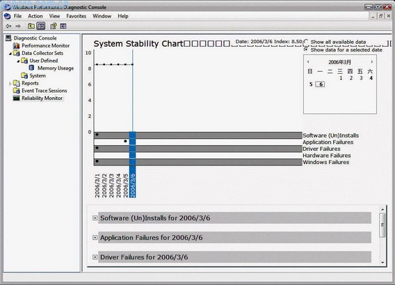Screen dimensions: 395x285
Task: Click the details pane scroll up arrow
Action: [382, 209]
